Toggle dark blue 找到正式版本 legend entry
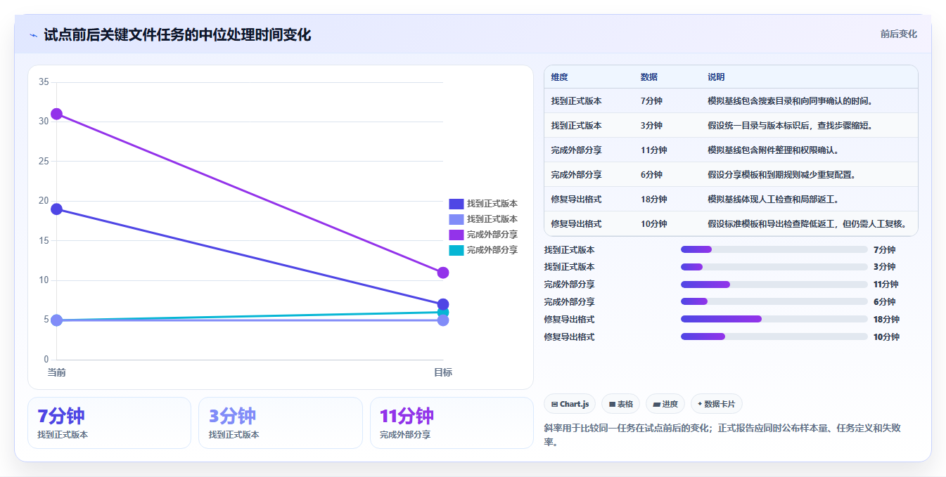Screen dimensions: 946x477 pos(483,204)
